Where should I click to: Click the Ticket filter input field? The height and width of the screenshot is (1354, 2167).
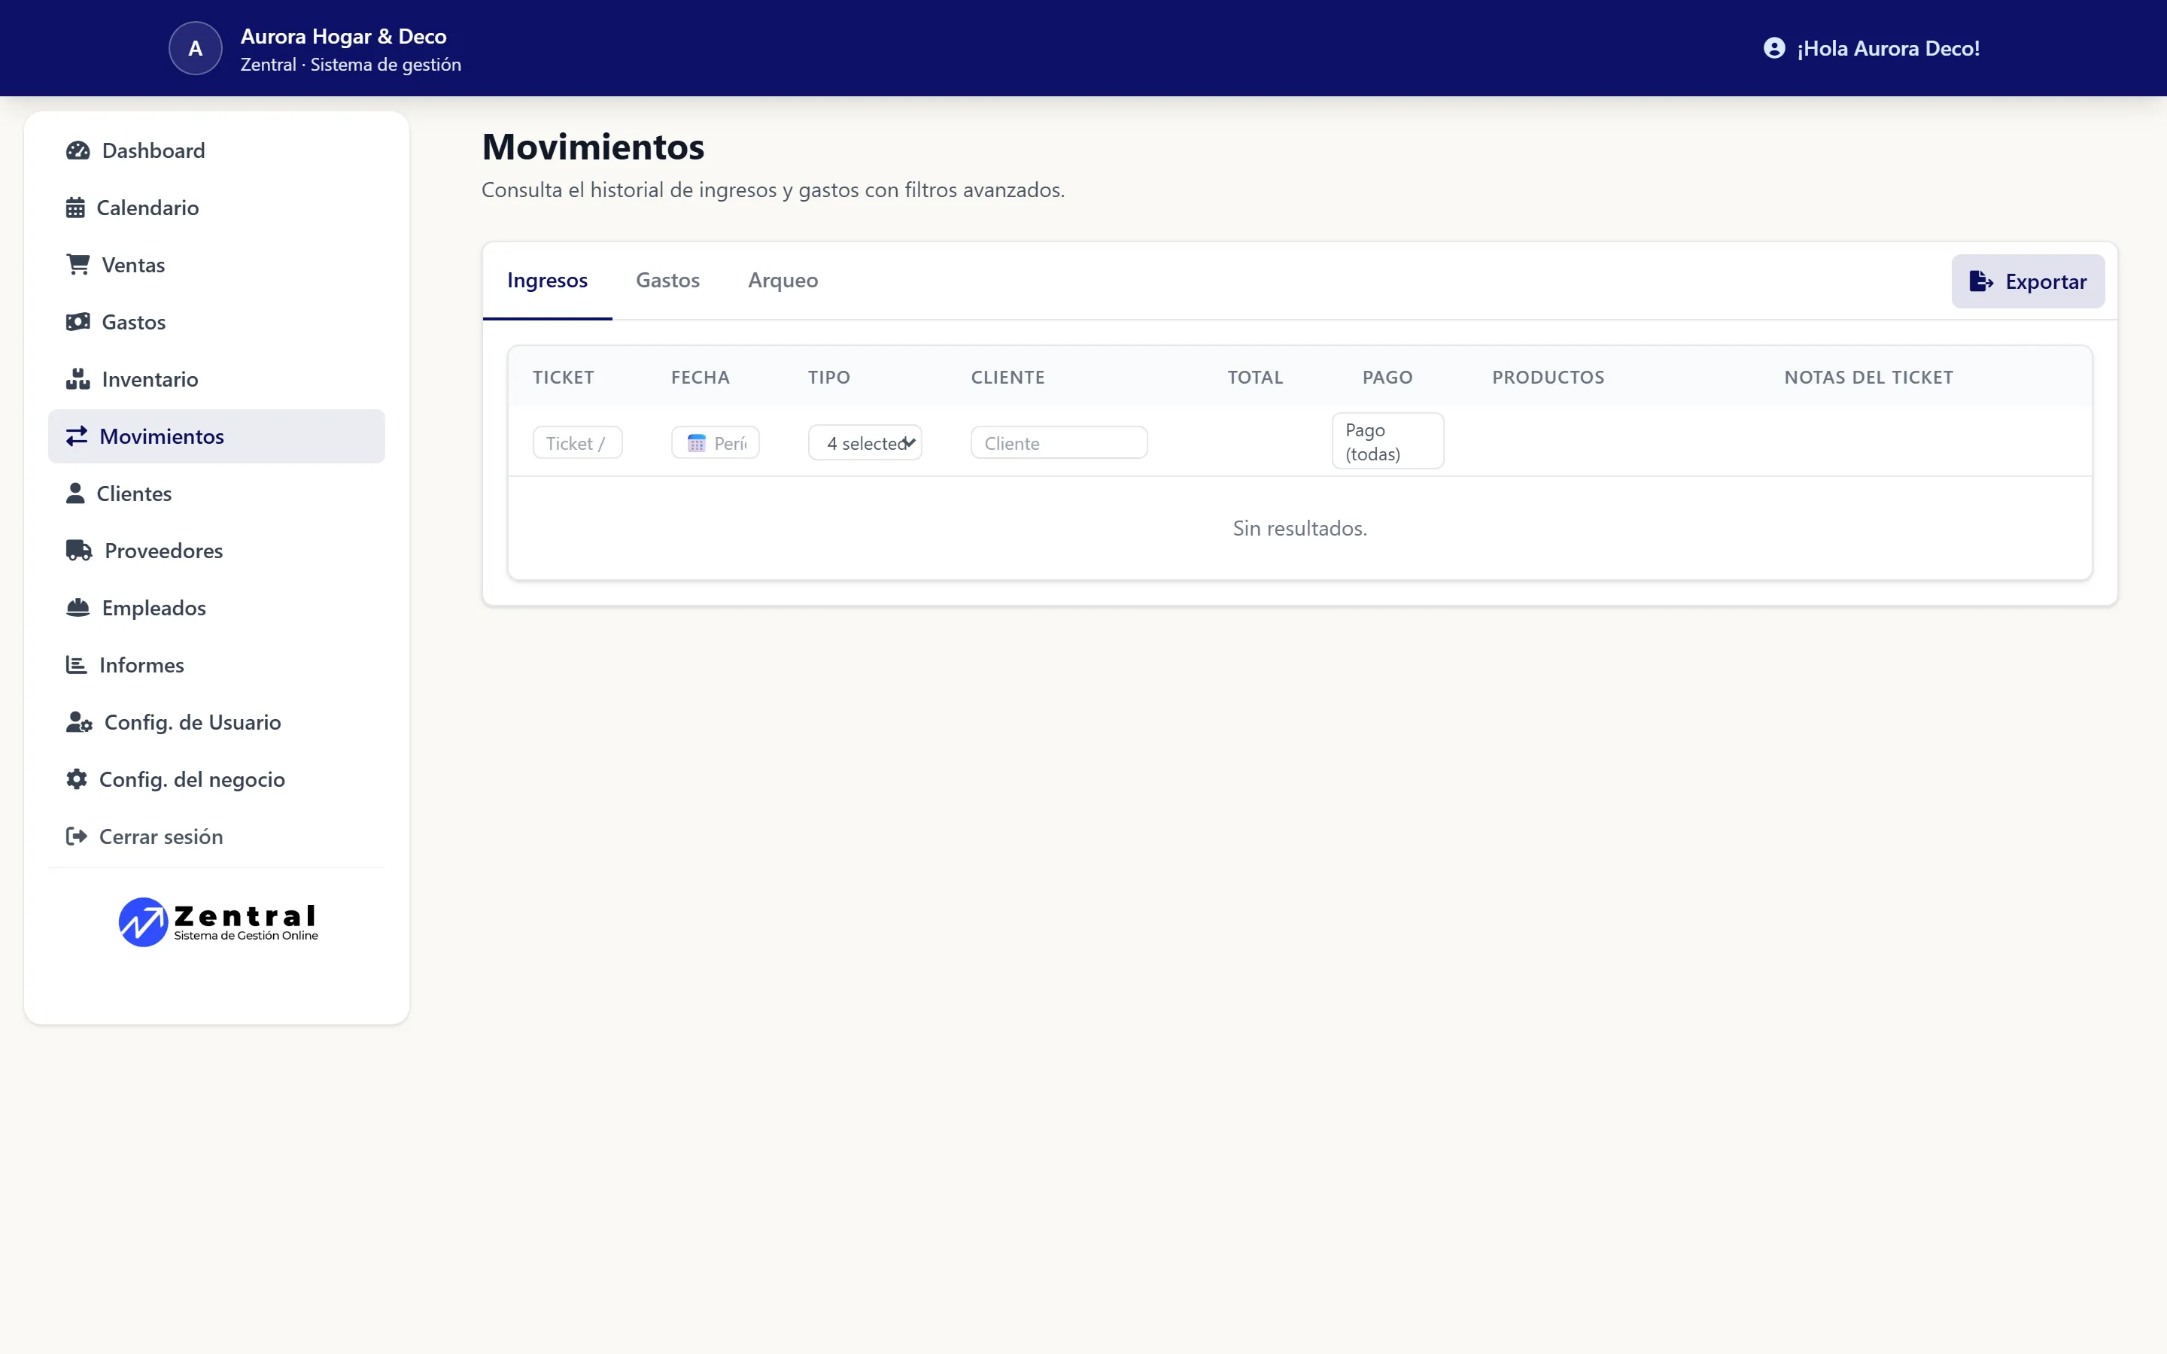pyautogui.click(x=578, y=442)
